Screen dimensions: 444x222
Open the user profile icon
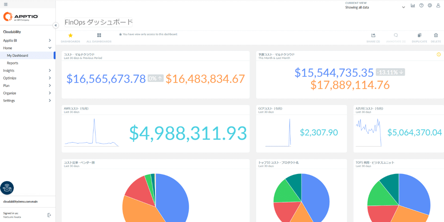438,5
